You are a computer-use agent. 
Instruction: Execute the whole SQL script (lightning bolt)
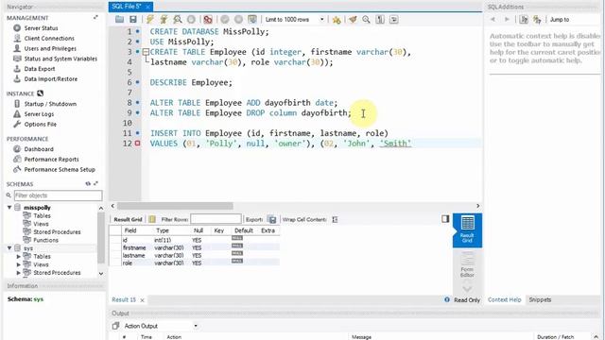pyautogui.click(x=150, y=19)
